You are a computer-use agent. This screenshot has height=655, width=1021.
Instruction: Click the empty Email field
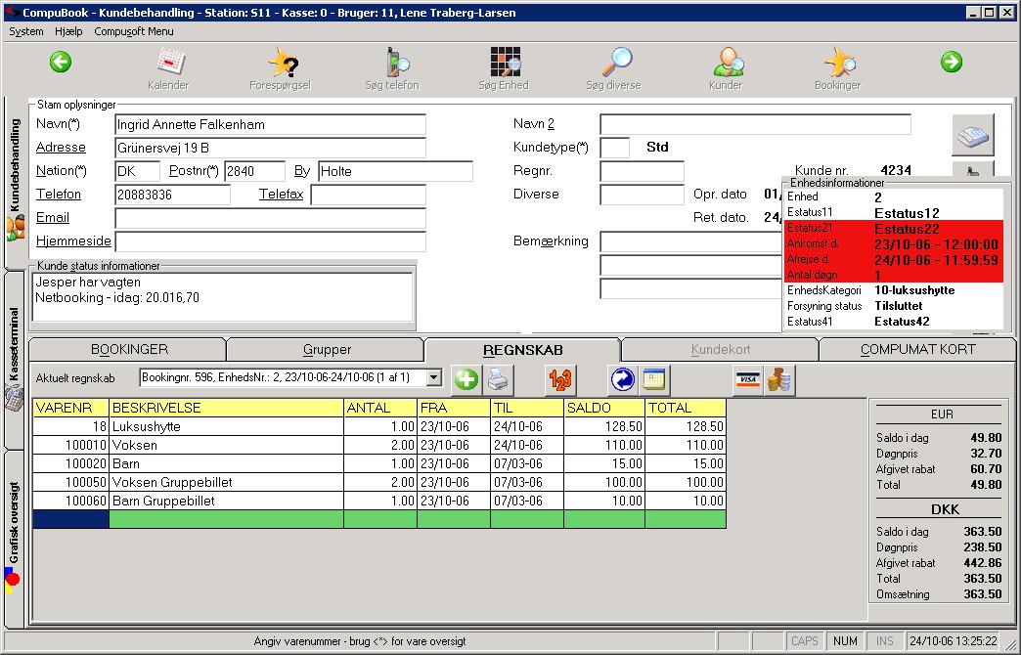click(x=270, y=218)
